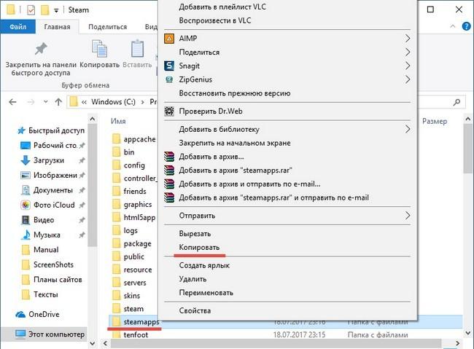This screenshot has width=474, height=349.
Task: Choose 'Закрепить на начальном экране'
Action: (x=235, y=143)
